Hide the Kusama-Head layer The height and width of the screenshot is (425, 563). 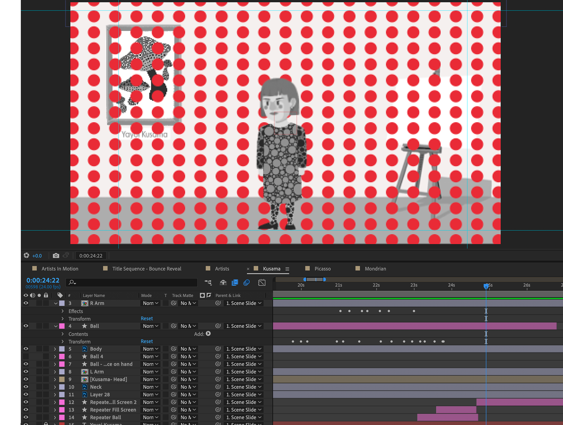(x=26, y=379)
